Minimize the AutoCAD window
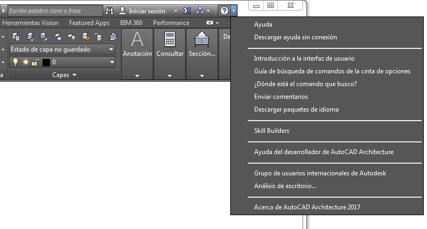This screenshot has height=229, width=427. 256,6
